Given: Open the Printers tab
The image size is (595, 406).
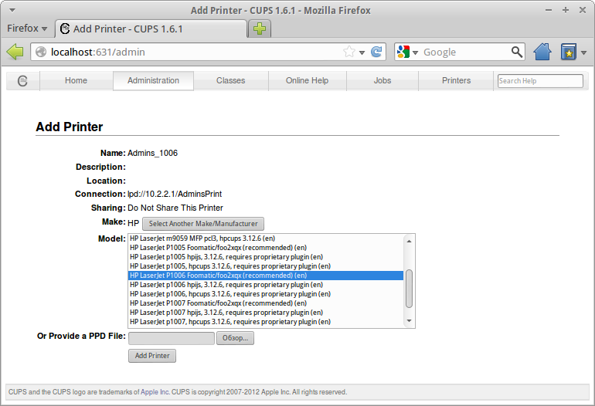Looking at the screenshot, I should point(456,81).
